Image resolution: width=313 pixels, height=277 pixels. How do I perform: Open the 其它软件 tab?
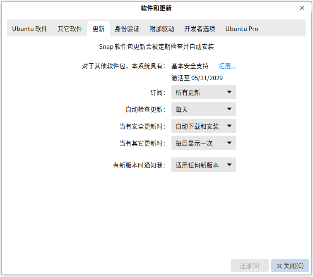[x=70, y=29]
